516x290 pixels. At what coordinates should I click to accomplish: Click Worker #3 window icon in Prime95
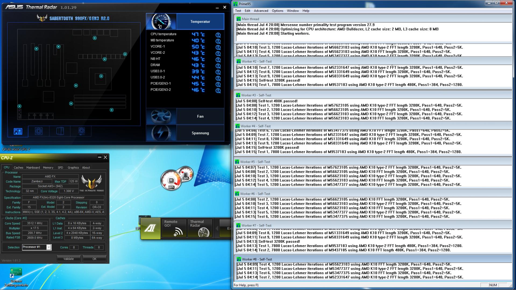coord(238,95)
